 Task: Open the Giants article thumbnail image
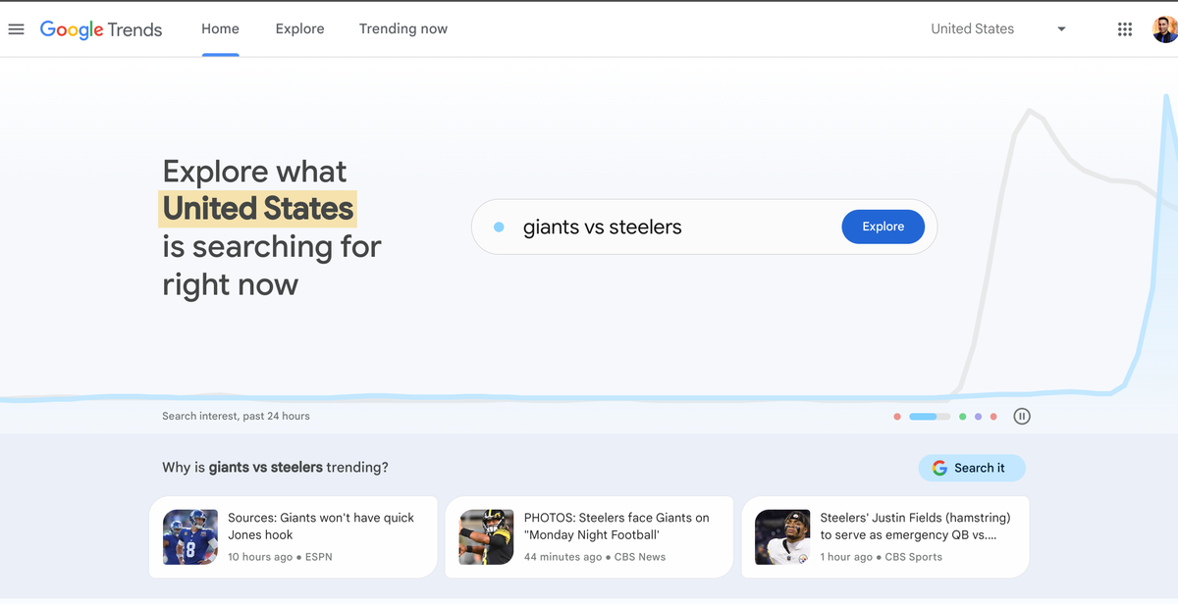point(189,536)
